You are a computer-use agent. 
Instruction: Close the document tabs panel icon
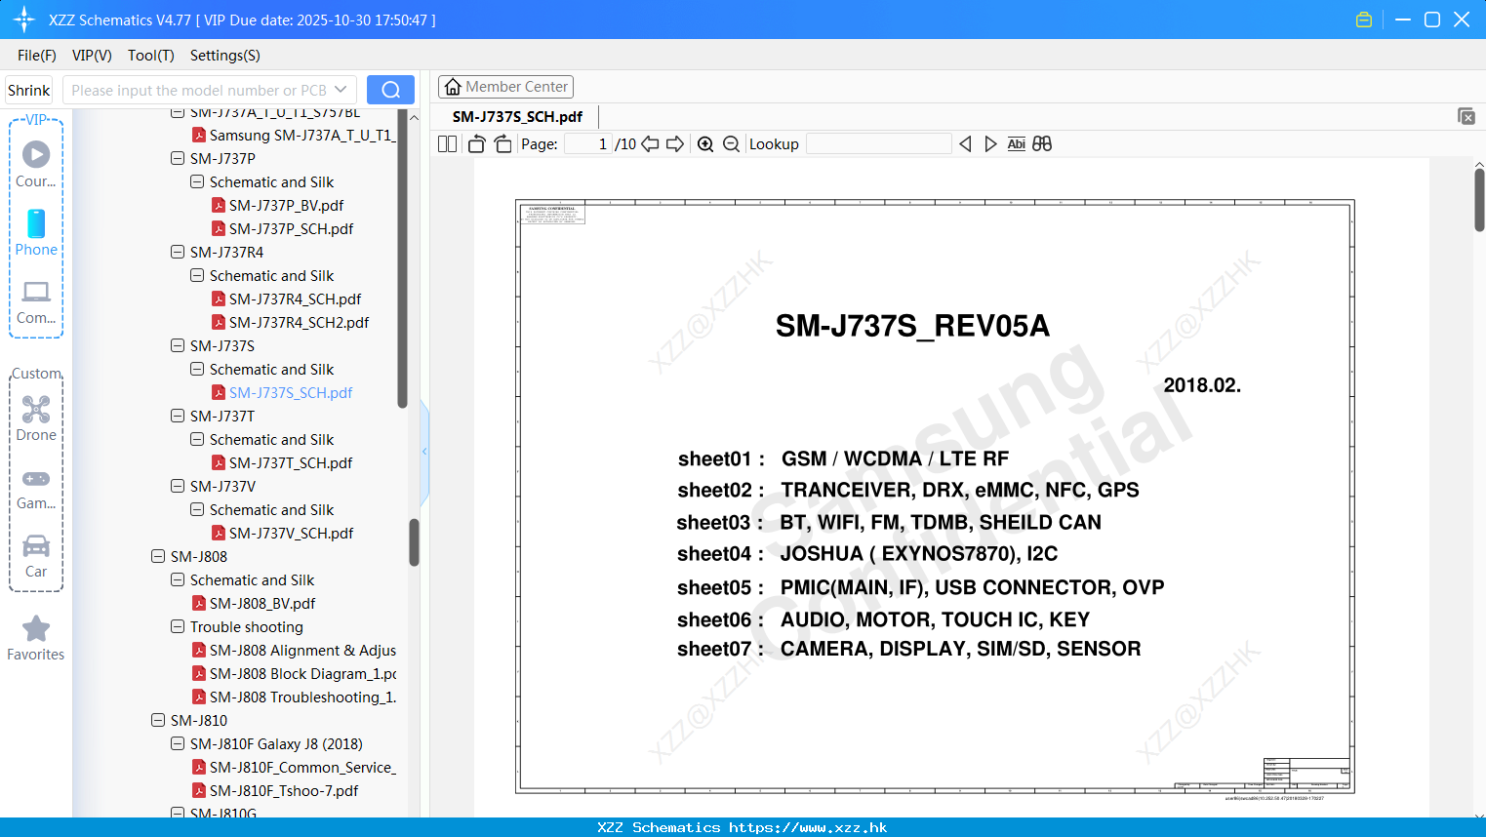[1466, 116]
